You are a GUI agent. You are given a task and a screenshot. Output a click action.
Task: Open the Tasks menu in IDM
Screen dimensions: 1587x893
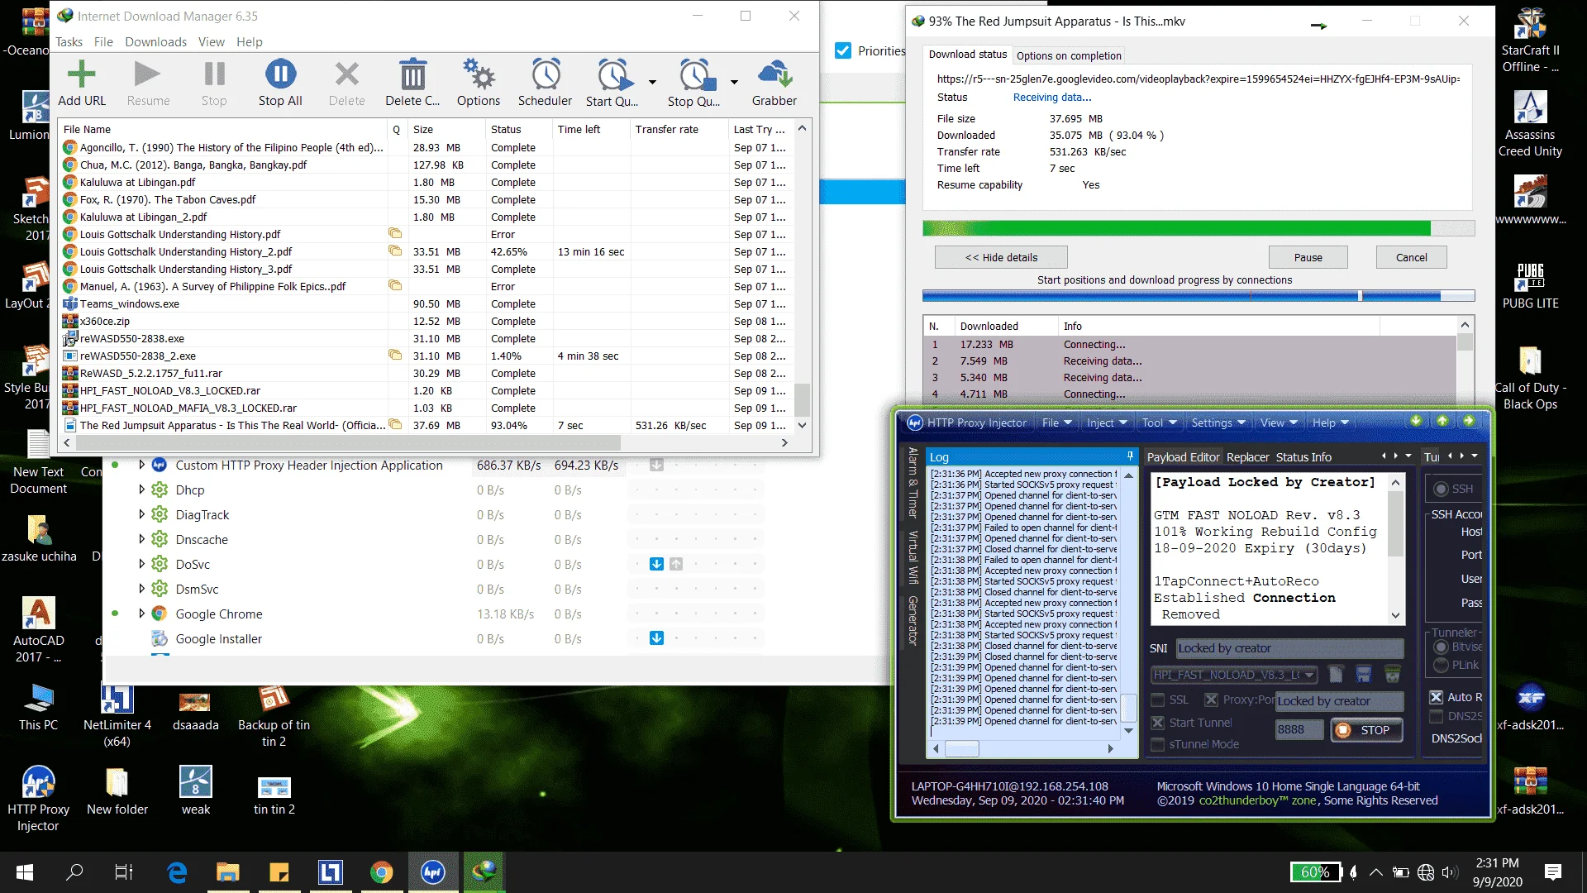pyautogui.click(x=69, y=41)
